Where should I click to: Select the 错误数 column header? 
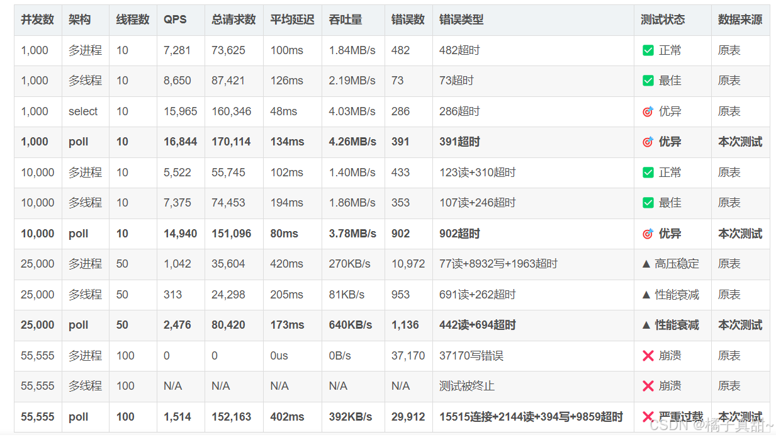pos(408,20)
